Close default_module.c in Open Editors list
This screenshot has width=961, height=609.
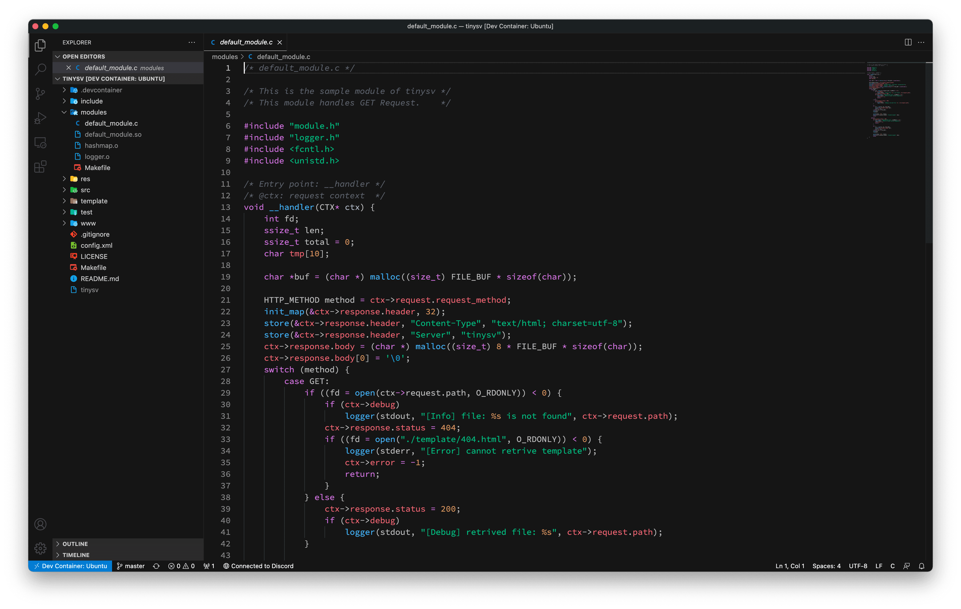point(69,68)
